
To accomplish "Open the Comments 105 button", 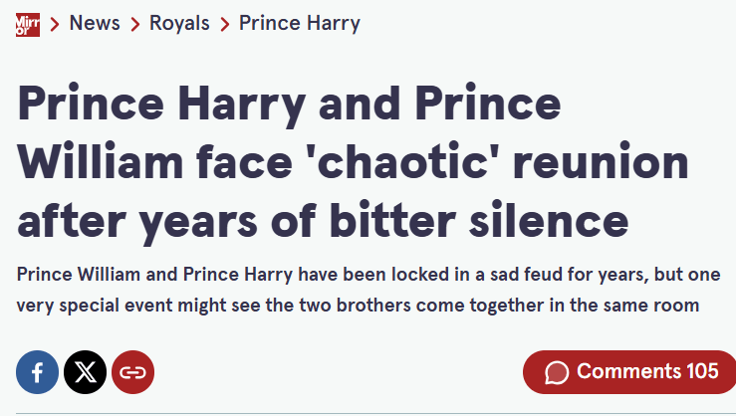I will (x=629, y=372).
